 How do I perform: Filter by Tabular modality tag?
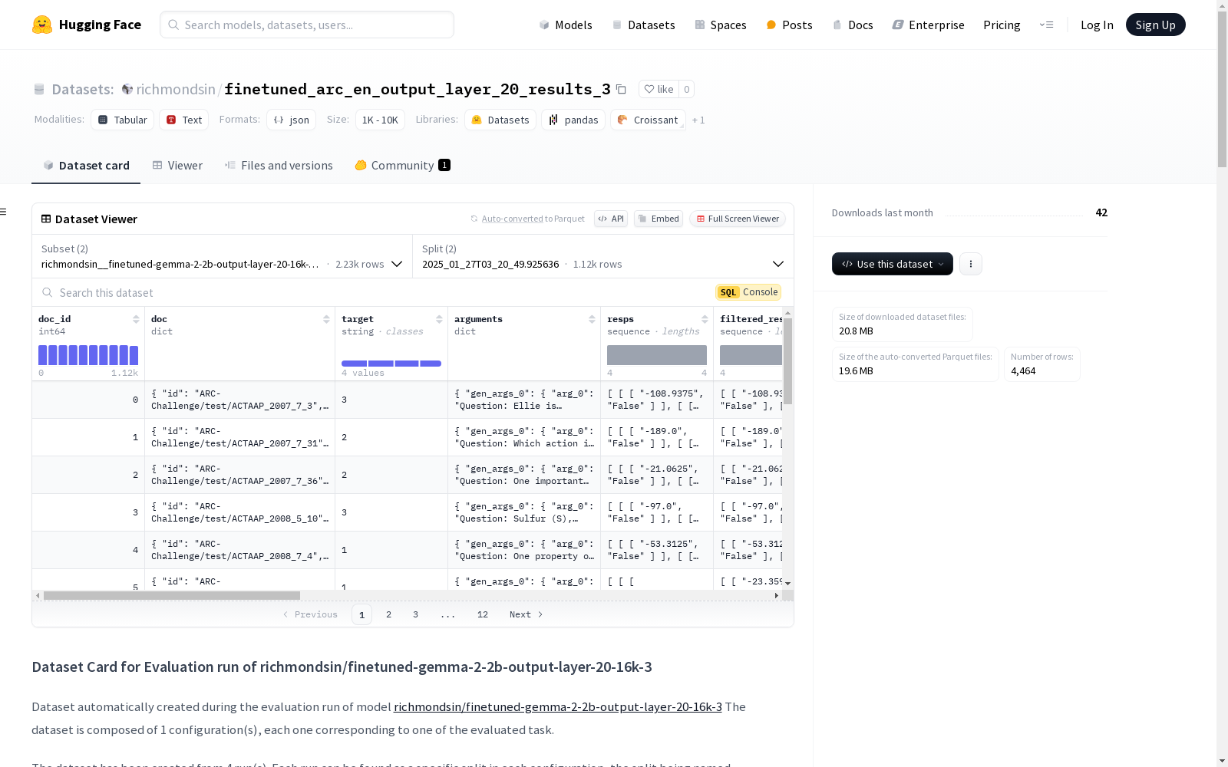123,120
